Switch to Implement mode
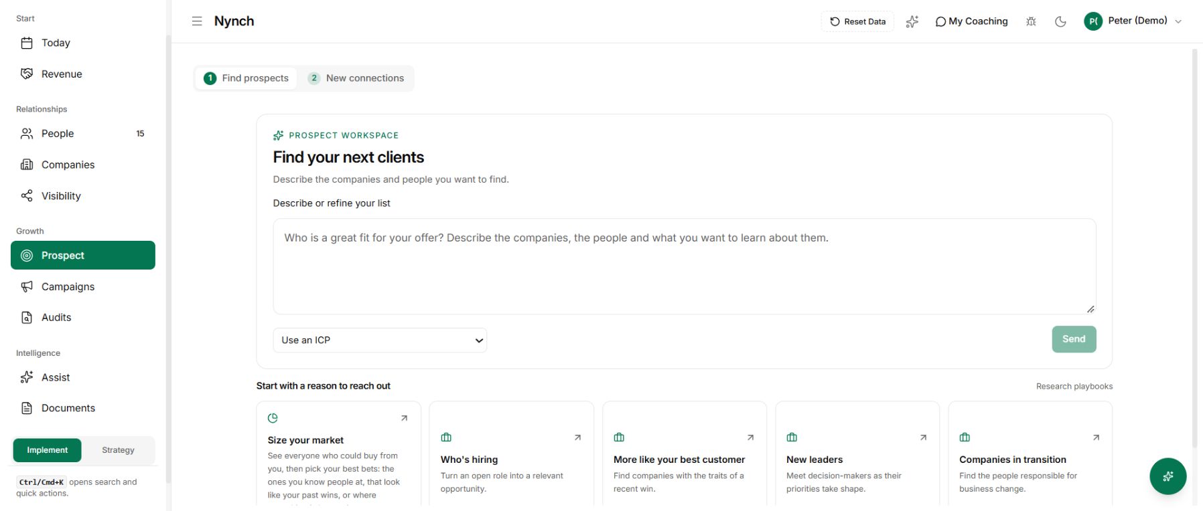Screen dimensions: 1203x511 point(48,450)
